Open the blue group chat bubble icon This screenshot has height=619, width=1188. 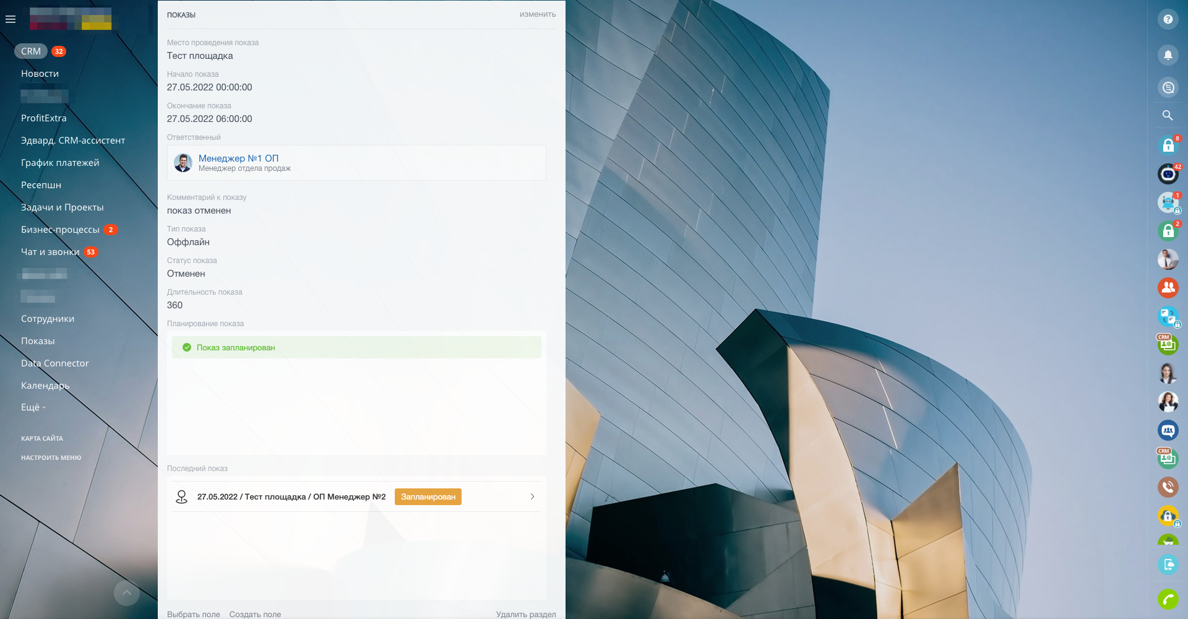1168,430
